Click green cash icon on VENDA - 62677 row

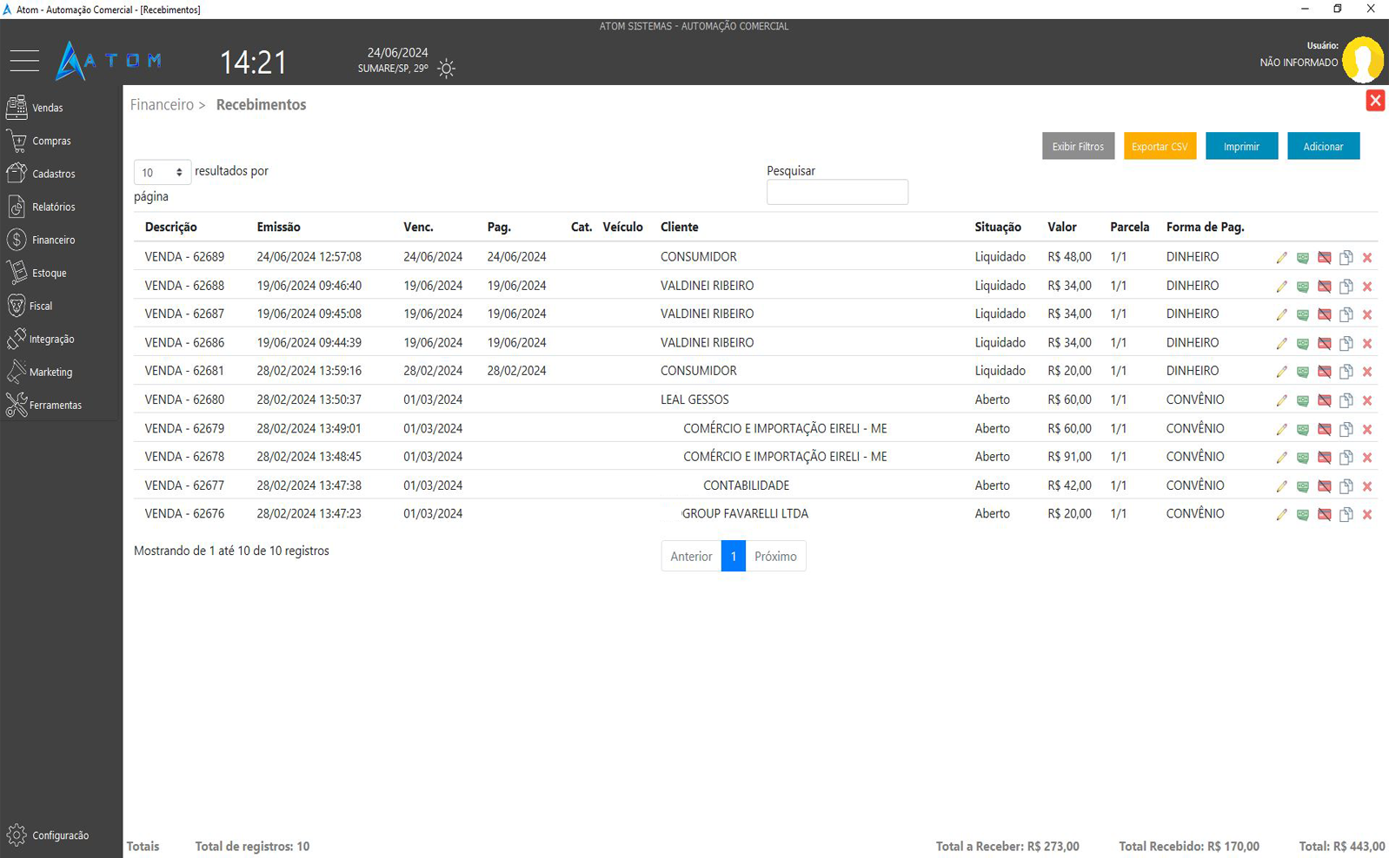click(1302, 486)
